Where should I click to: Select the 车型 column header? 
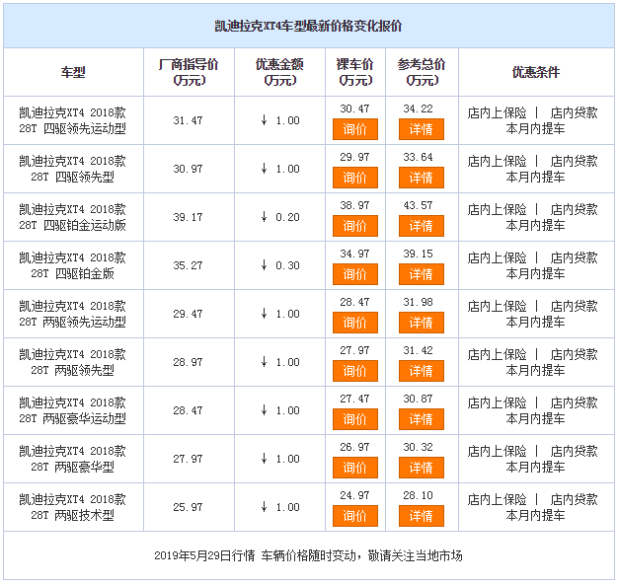[x=73, y=72]
